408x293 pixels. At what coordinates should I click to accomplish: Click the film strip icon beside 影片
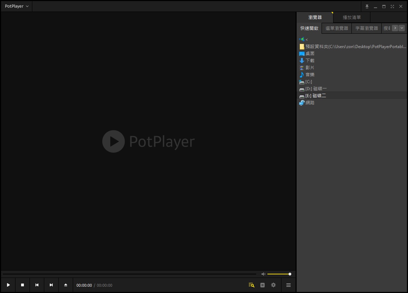(302, 68)
